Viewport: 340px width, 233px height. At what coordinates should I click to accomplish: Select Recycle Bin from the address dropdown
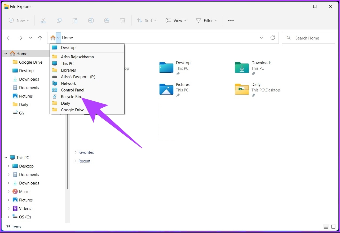tap(71, 96)
